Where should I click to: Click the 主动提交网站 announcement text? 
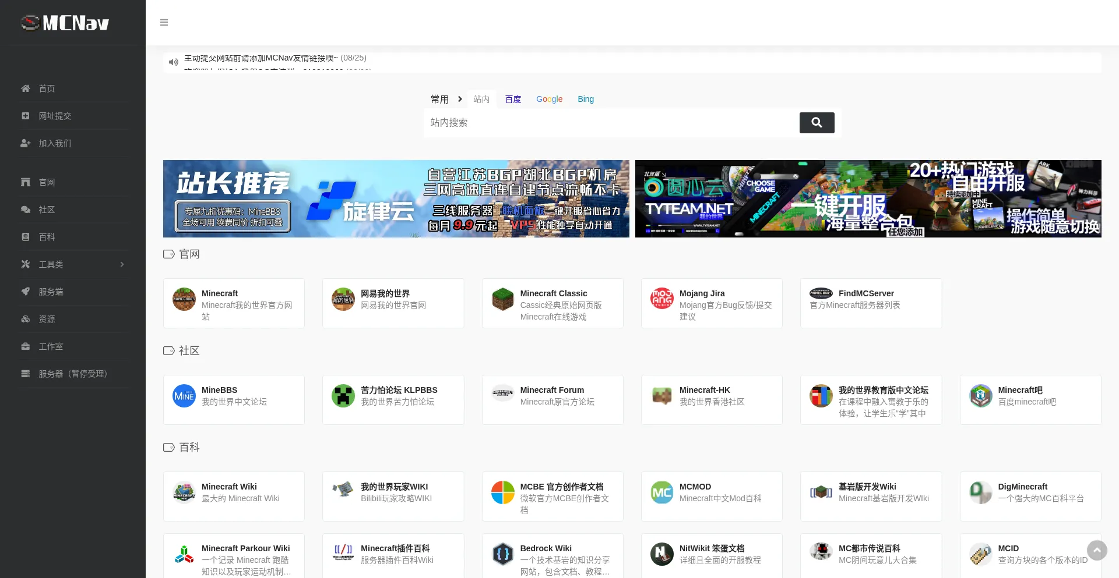pos(261,58)
